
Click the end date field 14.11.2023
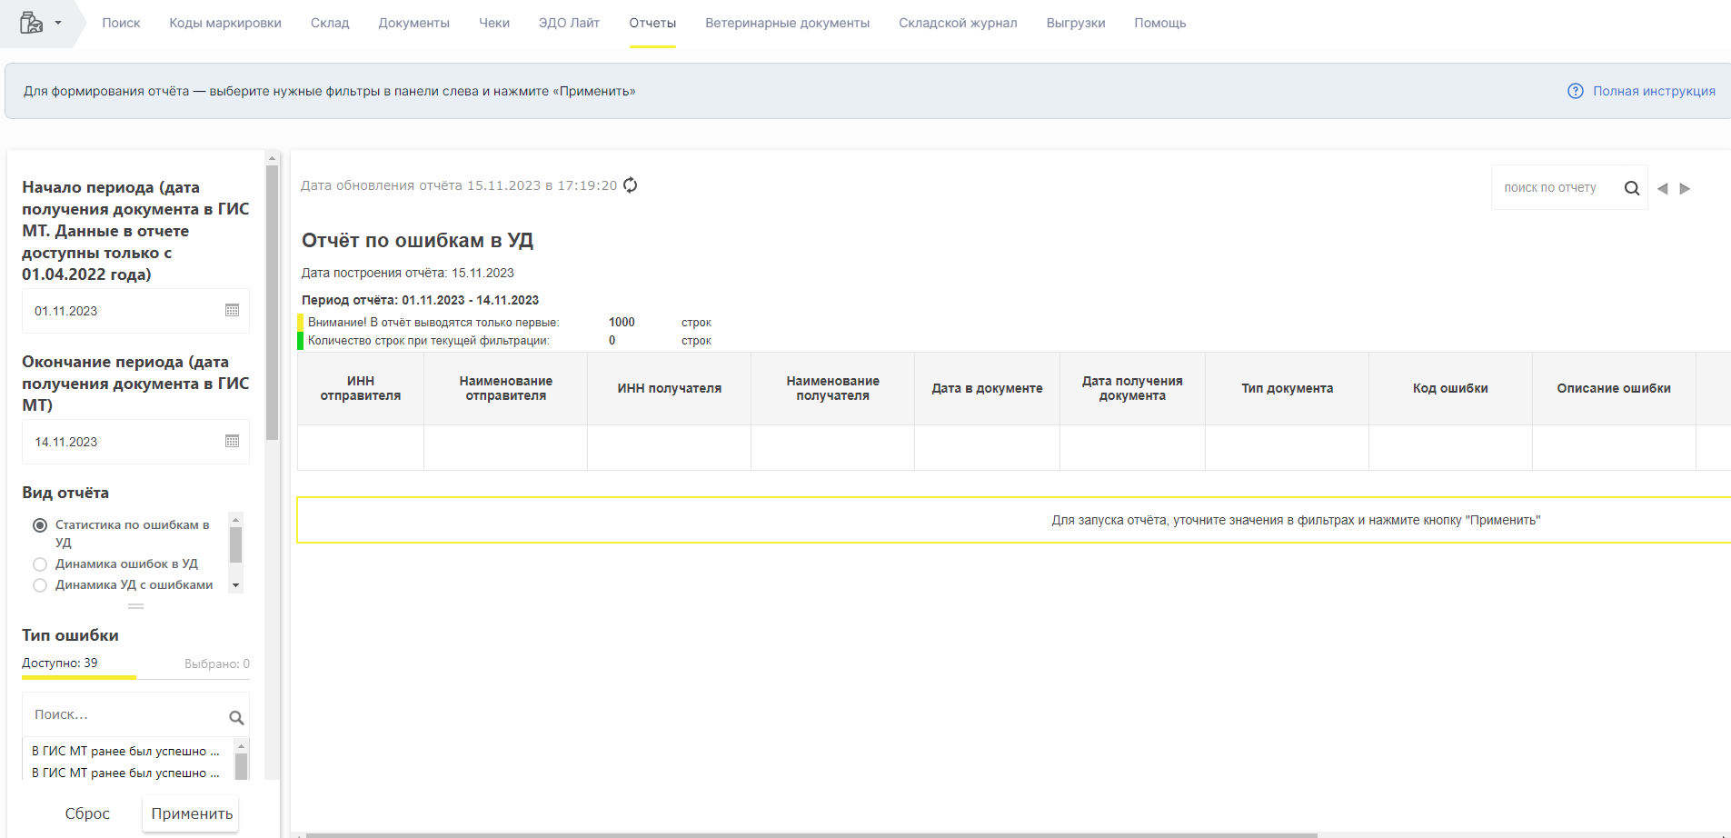tap(135, 442)
